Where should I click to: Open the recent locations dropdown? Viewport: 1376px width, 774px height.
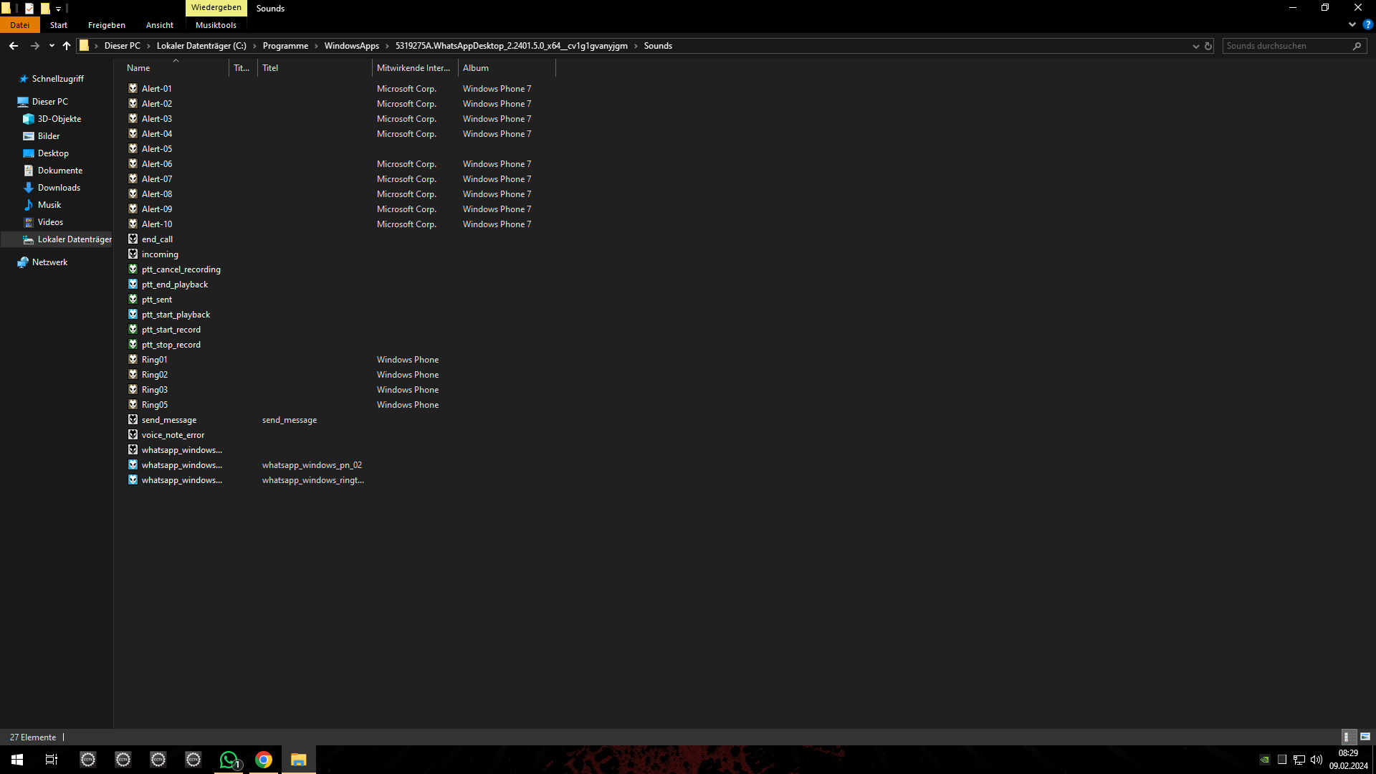(x=52, y=46)
